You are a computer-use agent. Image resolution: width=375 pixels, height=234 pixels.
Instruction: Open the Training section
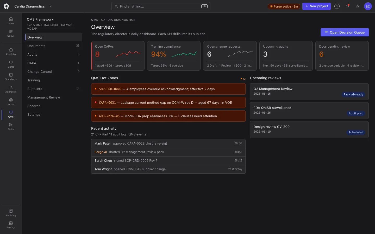pos(53,80)
